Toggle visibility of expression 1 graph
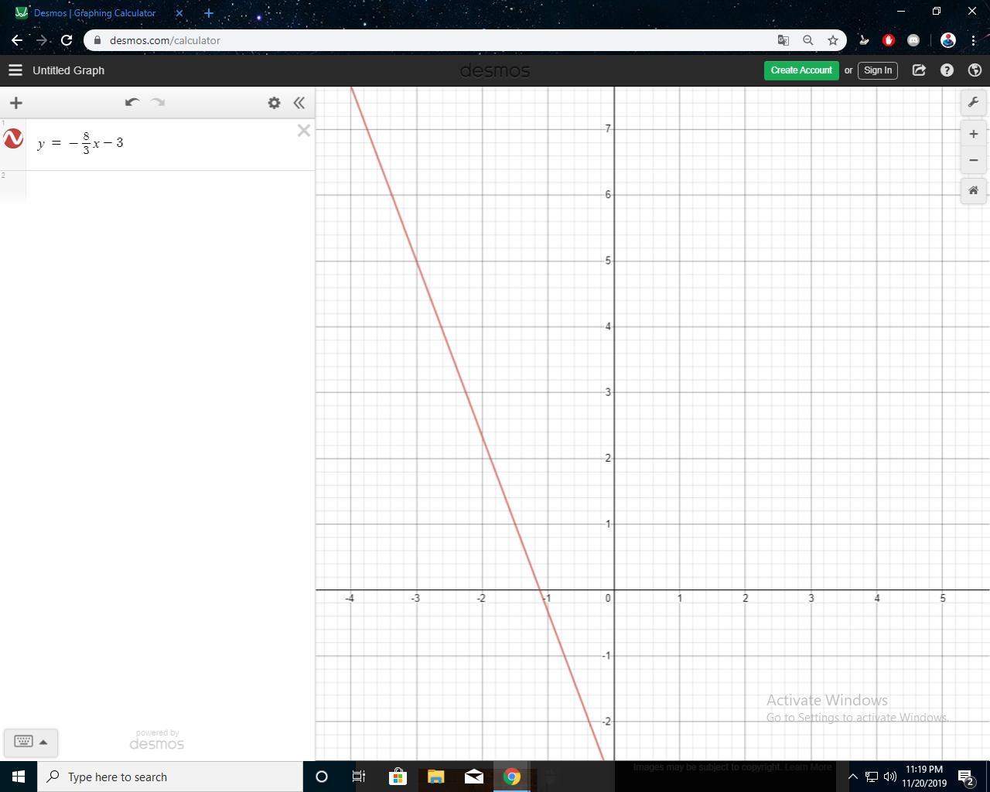The height and width of the screenshot is (792, 990). tap(13, 139)
